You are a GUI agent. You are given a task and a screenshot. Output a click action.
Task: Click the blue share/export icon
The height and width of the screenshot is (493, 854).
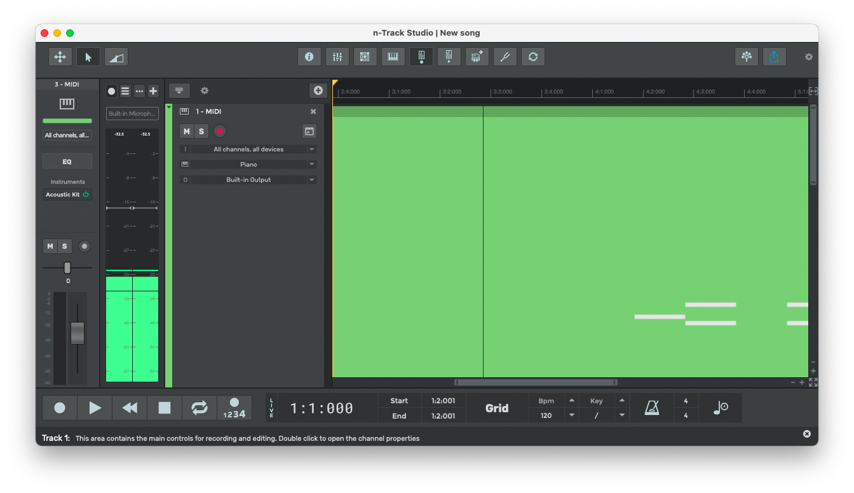(774, 57)
